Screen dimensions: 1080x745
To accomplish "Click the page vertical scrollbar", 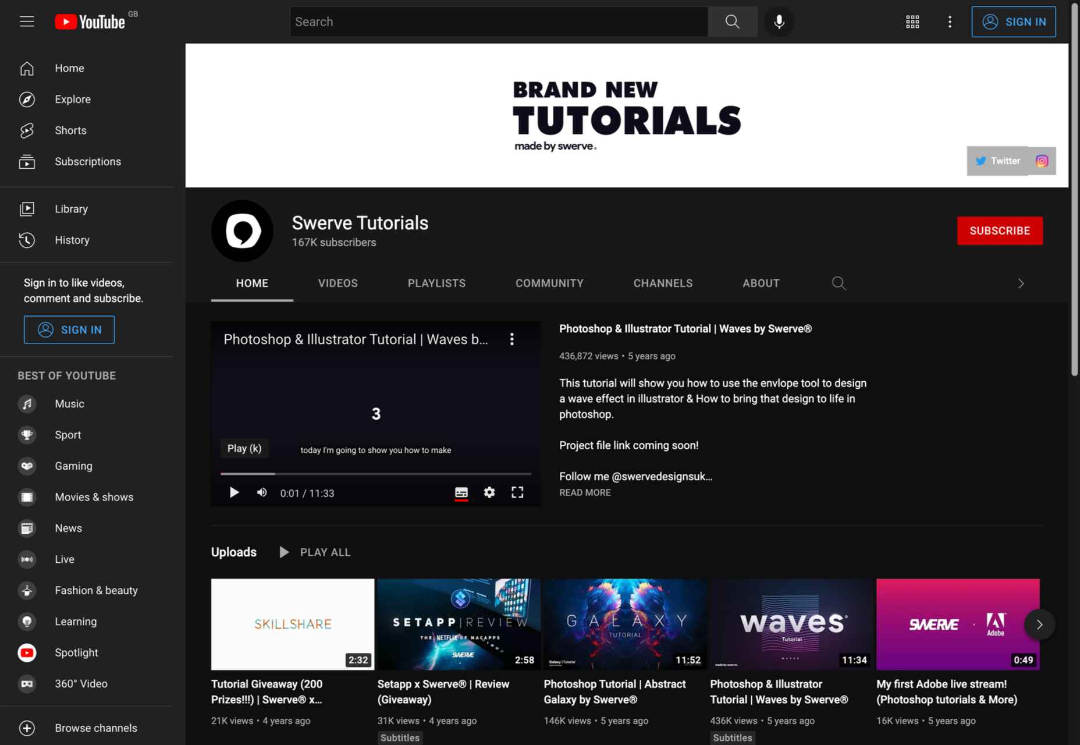I will tap(1074, 190).
